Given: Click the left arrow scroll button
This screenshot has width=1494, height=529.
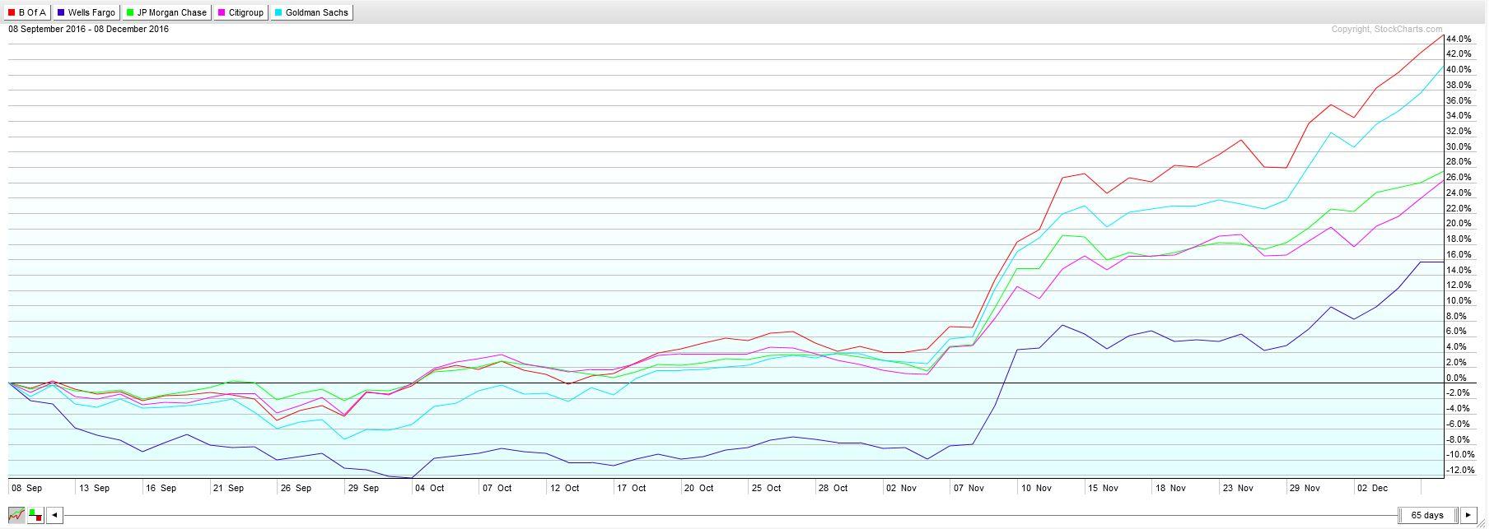Looking at the screenshot, I should tap(54, 515).
